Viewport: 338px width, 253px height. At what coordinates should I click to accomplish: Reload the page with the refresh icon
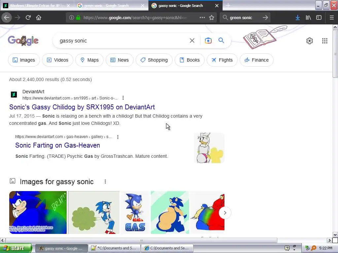(28, 17)
